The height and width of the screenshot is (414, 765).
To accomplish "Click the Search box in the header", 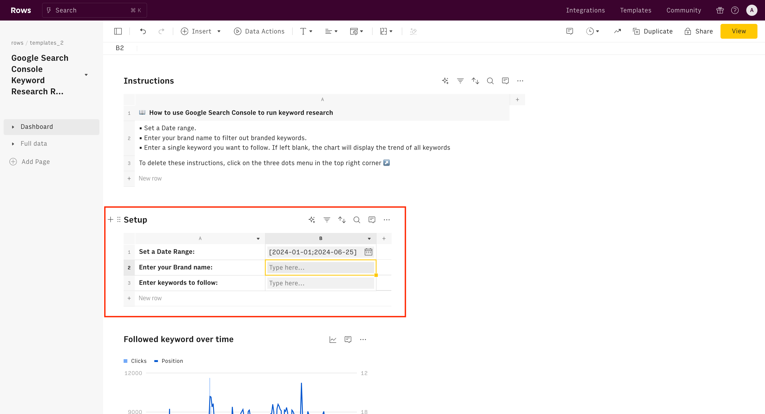I will [x=94, y=10].
